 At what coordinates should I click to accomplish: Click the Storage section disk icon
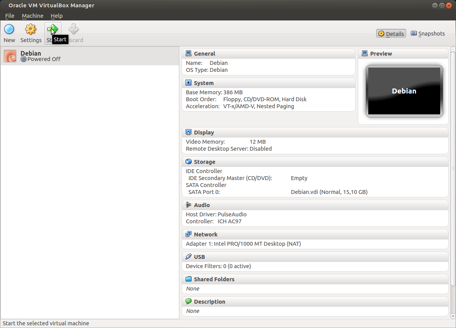tap(189, 161)
